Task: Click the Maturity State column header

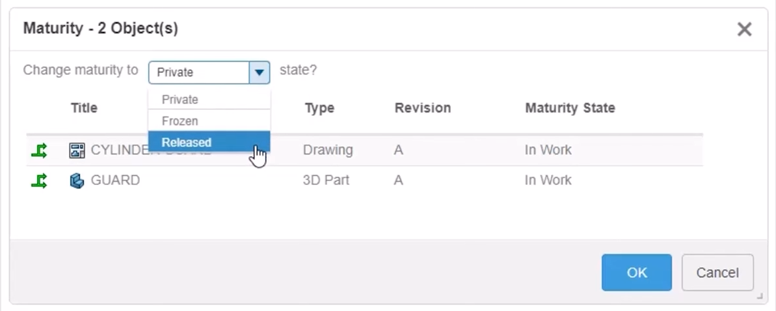Action: point(570,108)
